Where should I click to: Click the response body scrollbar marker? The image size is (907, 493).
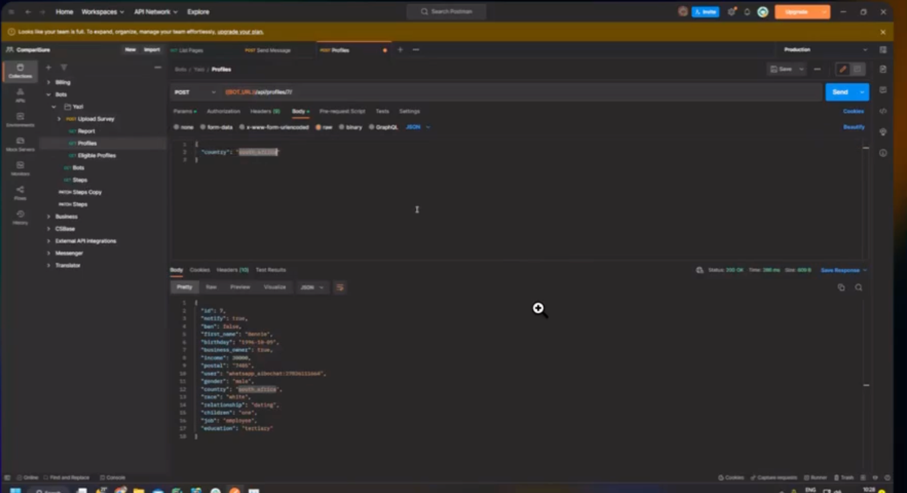pos(866,385)
